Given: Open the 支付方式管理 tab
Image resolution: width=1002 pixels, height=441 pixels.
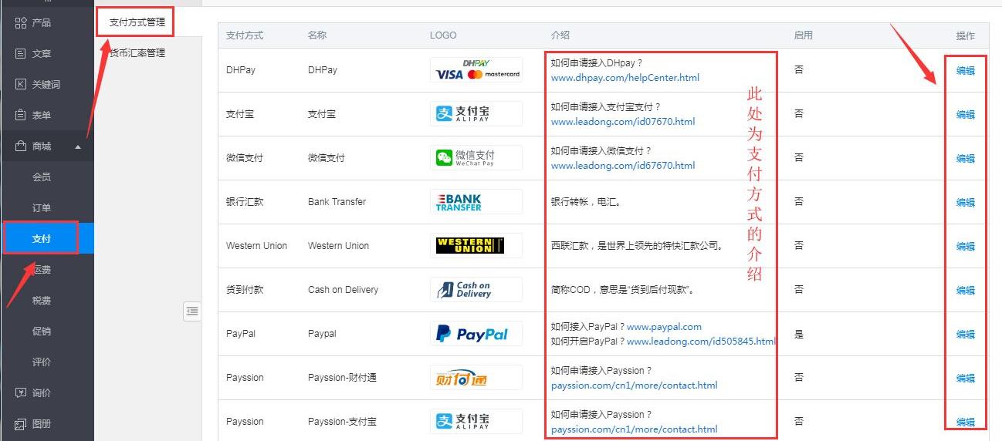Looking at the screenshot, I should click(x=137, y=22).
